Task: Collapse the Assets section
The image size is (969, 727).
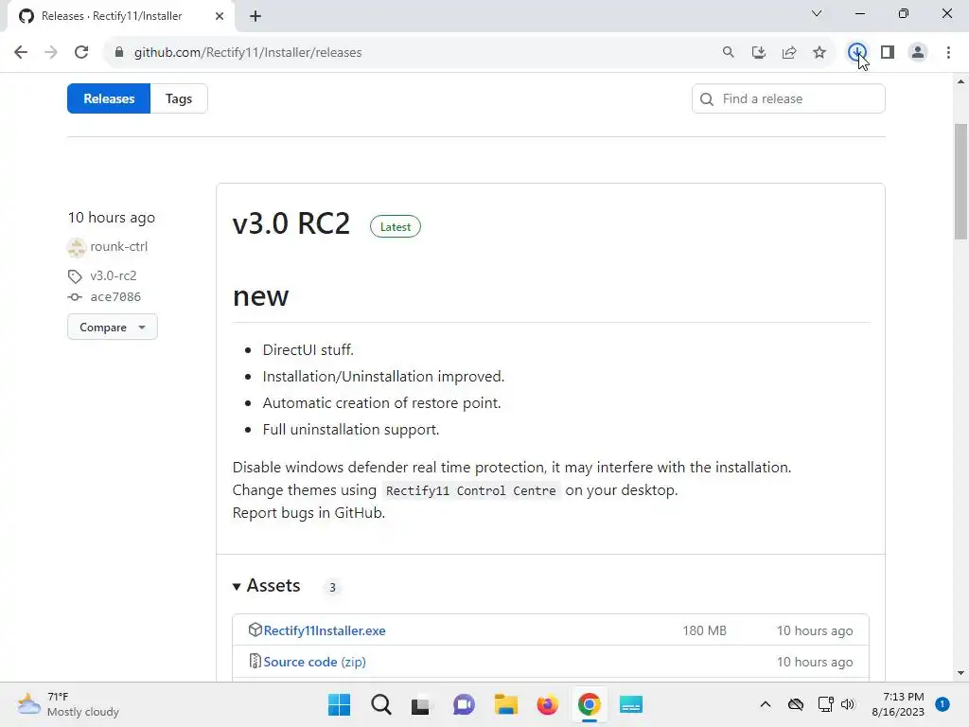Action: click(x=267, y=585)
